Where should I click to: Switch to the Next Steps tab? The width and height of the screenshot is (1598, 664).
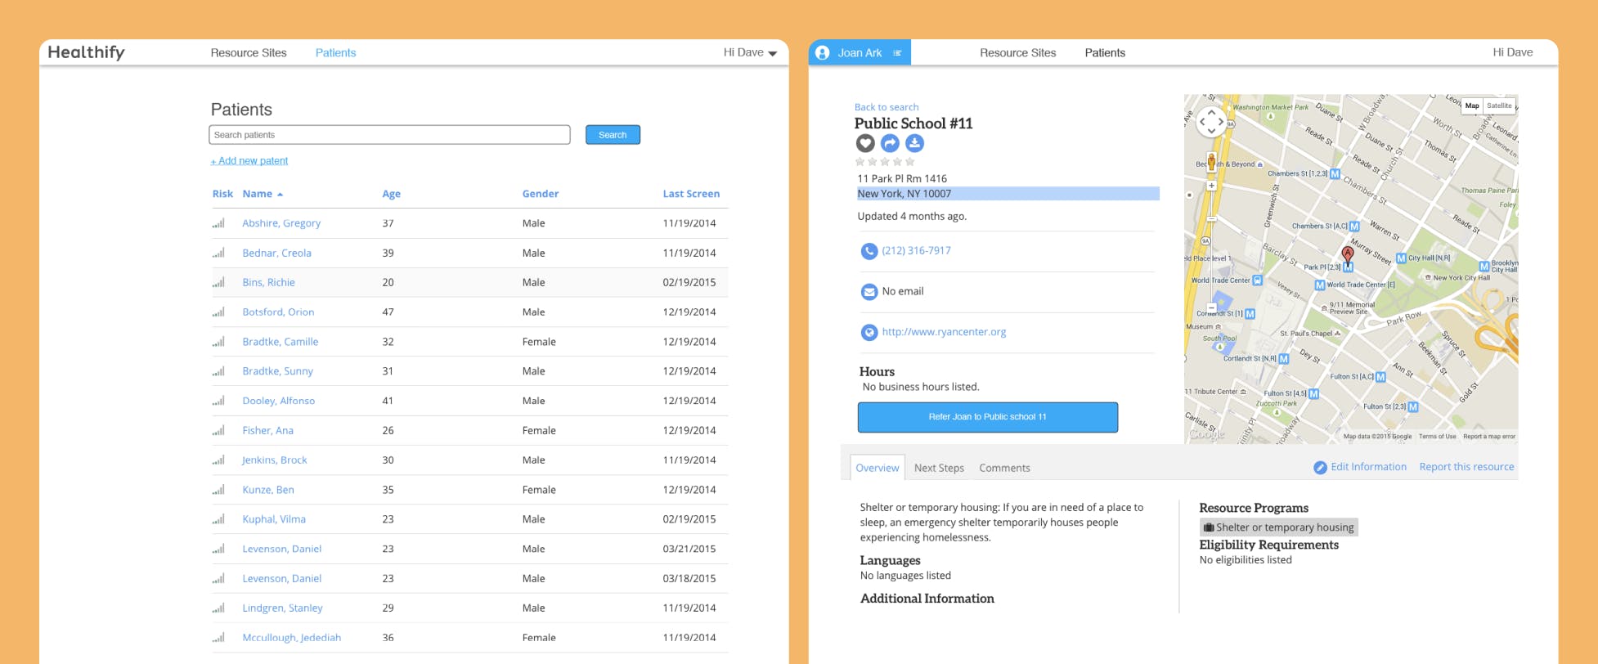point(939,468)
